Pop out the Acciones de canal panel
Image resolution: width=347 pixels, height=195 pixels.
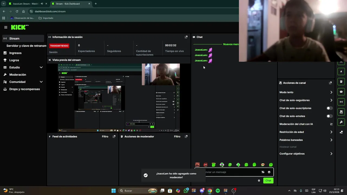point(330,83)
